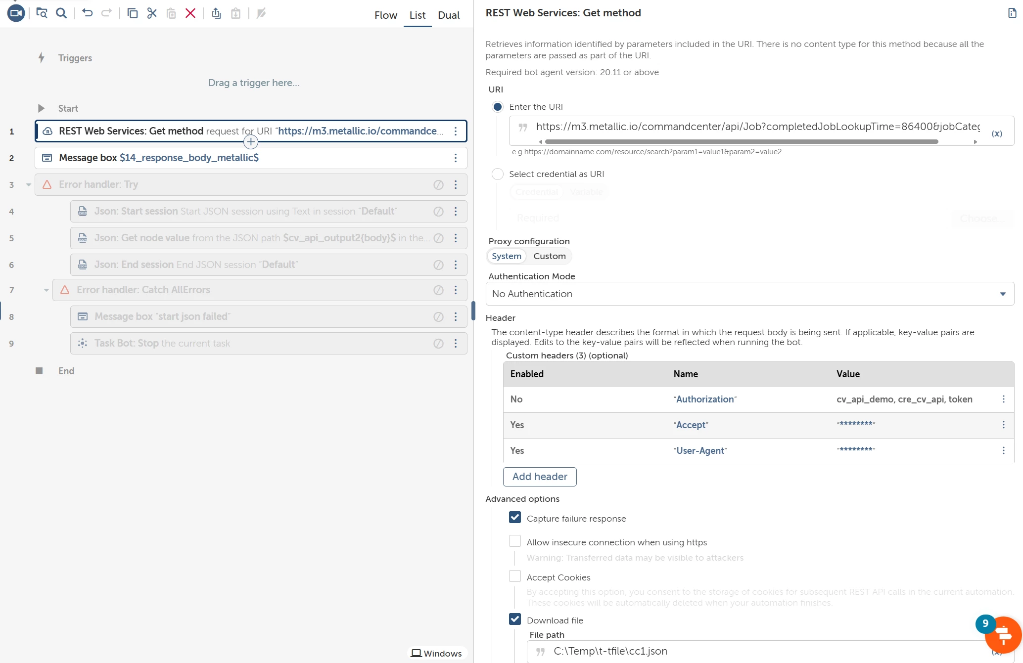Click the magnifier search icon
Screen dimensions: 1023x663
pyautogui.click(x=61, y=13)
